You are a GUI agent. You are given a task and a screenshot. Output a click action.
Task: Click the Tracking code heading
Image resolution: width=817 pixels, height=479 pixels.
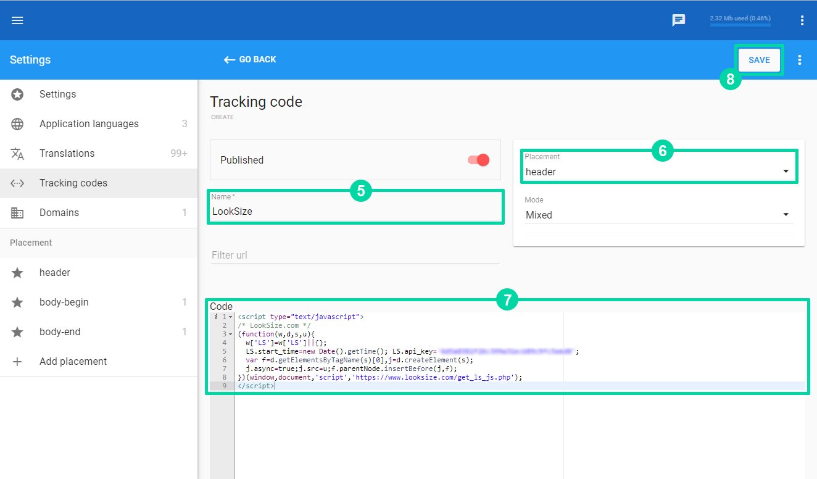[x=256, y=102]
